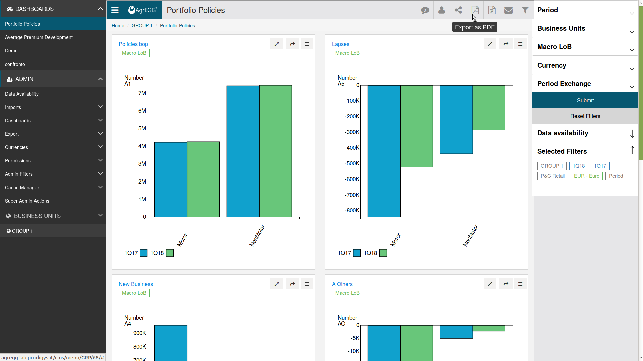The height and width of the screenshot is (361, 643).
Task: Toggle 1Q18 legend swatch in Policies bop
Action: 170,253
